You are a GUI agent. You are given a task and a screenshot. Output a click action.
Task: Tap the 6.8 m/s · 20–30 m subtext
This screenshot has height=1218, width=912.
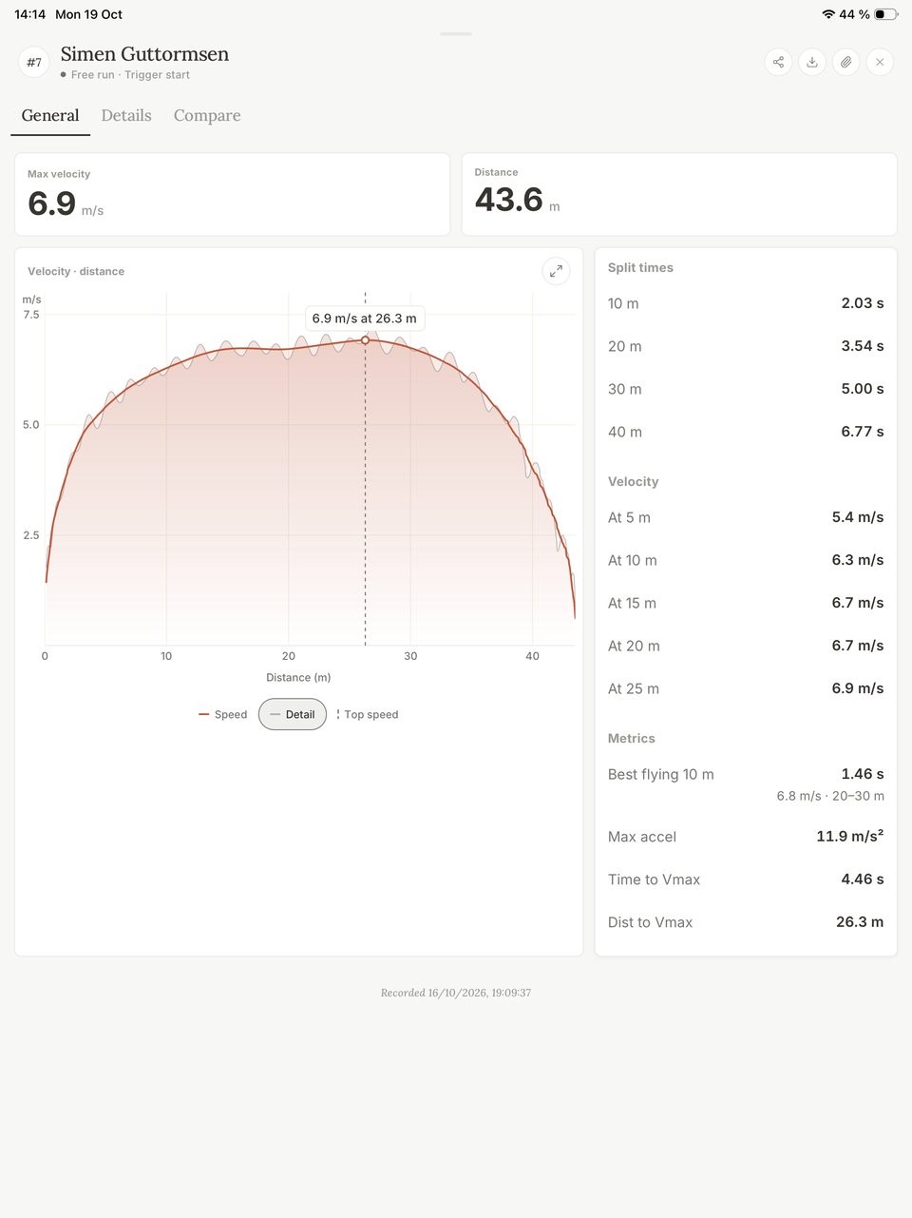coord(830,796)
